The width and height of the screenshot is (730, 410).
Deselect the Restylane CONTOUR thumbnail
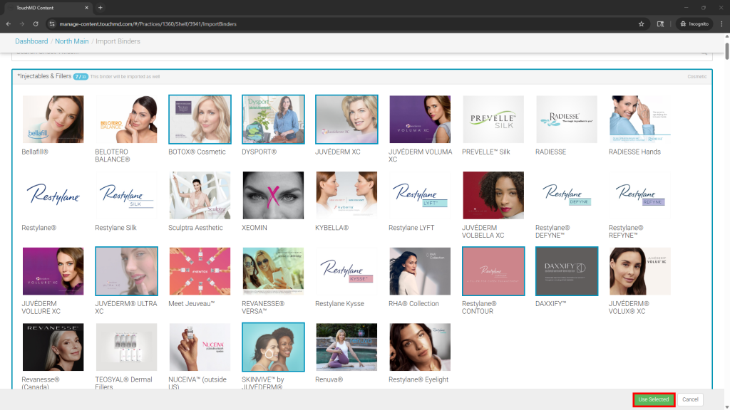(493, 271)
